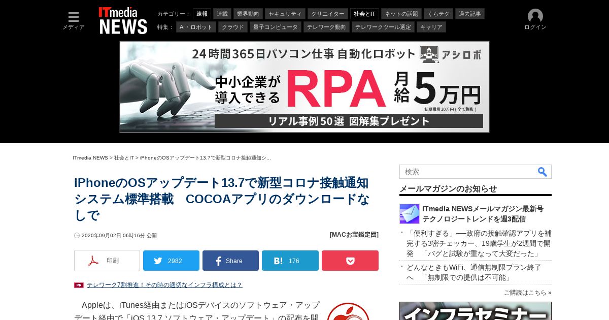Screen dimensions: 609x320
Task: Click ご購読はこちら subscribe link
Action: point(528,293)
